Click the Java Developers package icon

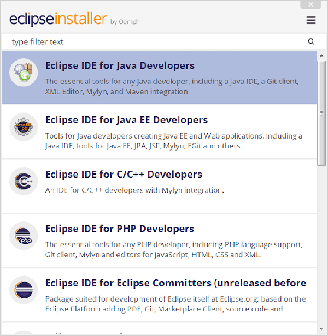[x=24, y=73]
